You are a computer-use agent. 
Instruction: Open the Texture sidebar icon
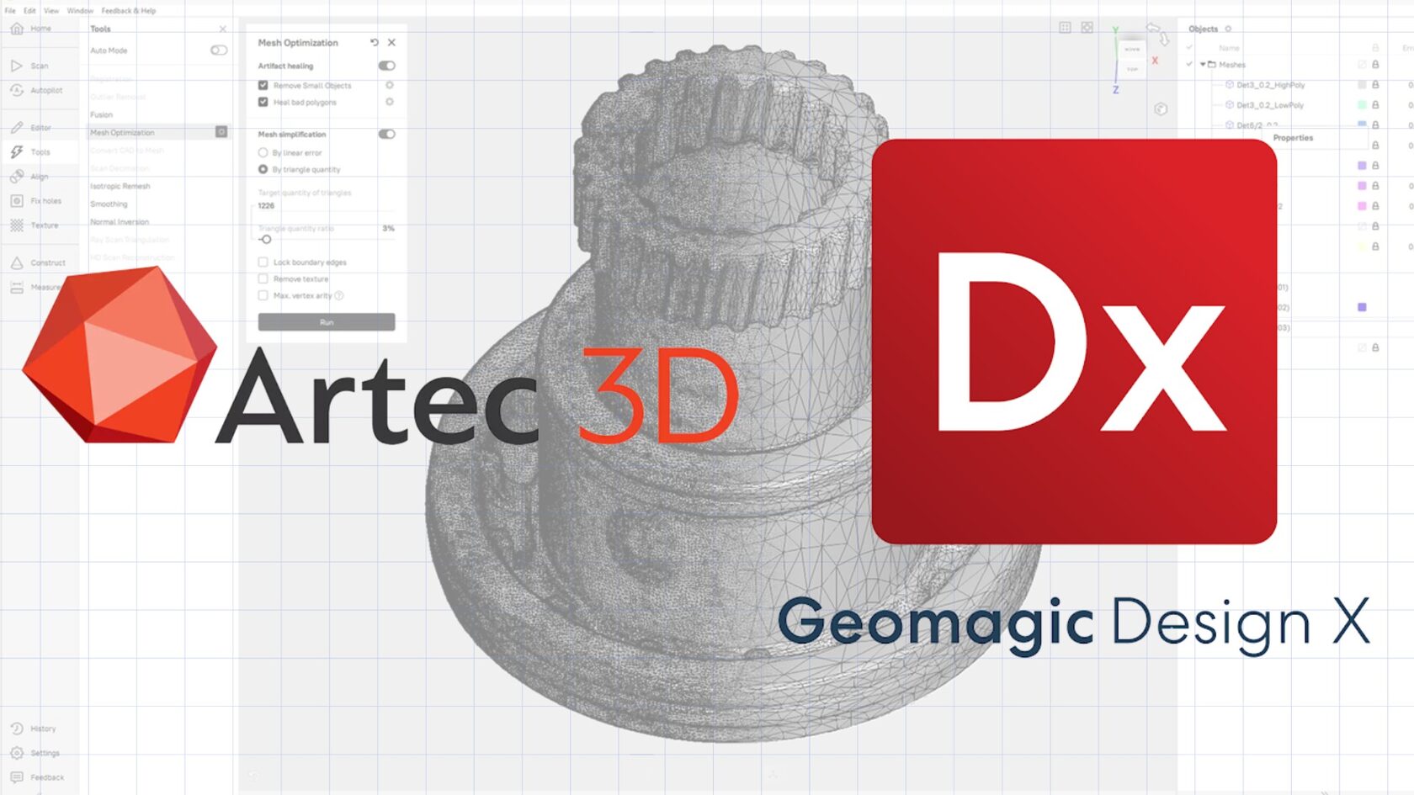click(x=17, y=225)
